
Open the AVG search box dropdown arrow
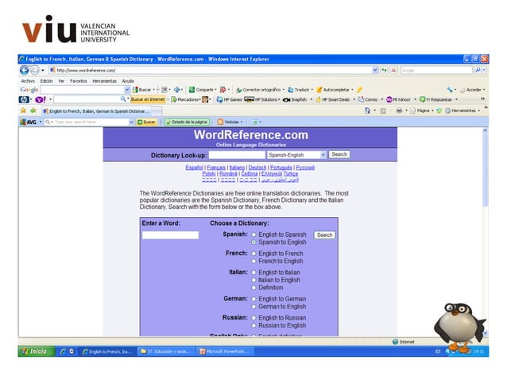pyautogui.click(x=131, y=122)
